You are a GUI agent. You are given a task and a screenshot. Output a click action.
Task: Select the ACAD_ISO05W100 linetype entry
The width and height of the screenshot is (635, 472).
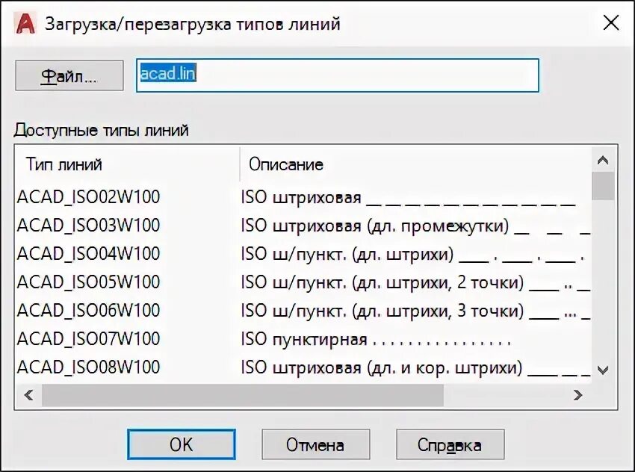(x=88, y=282)
